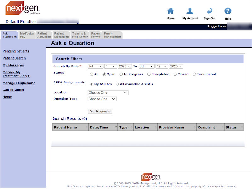The height and width of the screenshot is (195, 252).
Task: Open the start month dropdown
Action: click(x=95, y=66)
